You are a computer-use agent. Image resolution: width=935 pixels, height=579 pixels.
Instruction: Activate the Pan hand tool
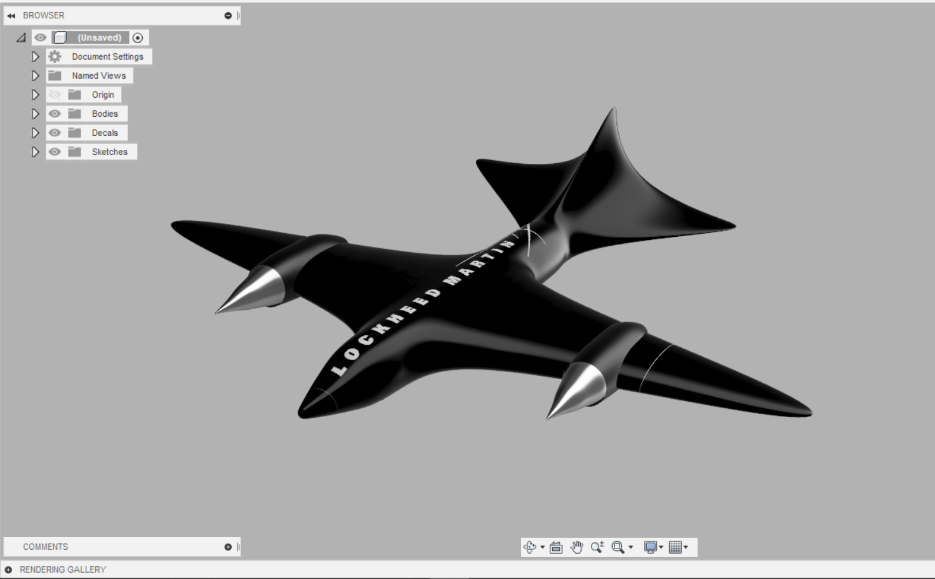tap(576, 547)
